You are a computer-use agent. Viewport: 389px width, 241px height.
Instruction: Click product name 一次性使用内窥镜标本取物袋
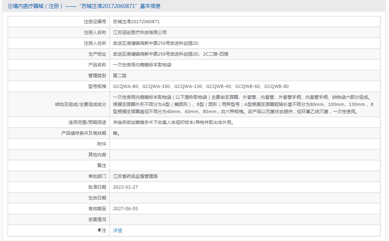(143, 65)
